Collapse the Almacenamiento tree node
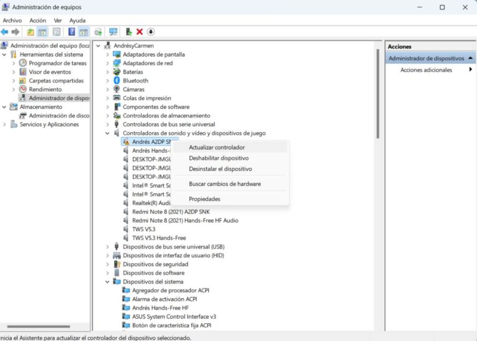This screenshot has height=341, width=477. [x=5, y=107]
